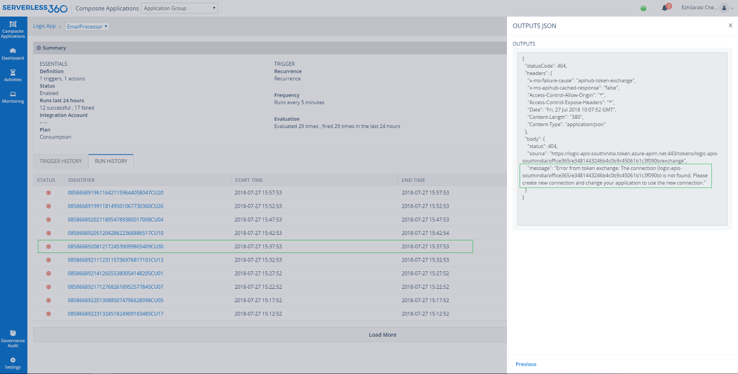Open run 08586689217127682618952577845CU07
The width and height of the screenshot is (738, 374).
(x=116, y=287)
